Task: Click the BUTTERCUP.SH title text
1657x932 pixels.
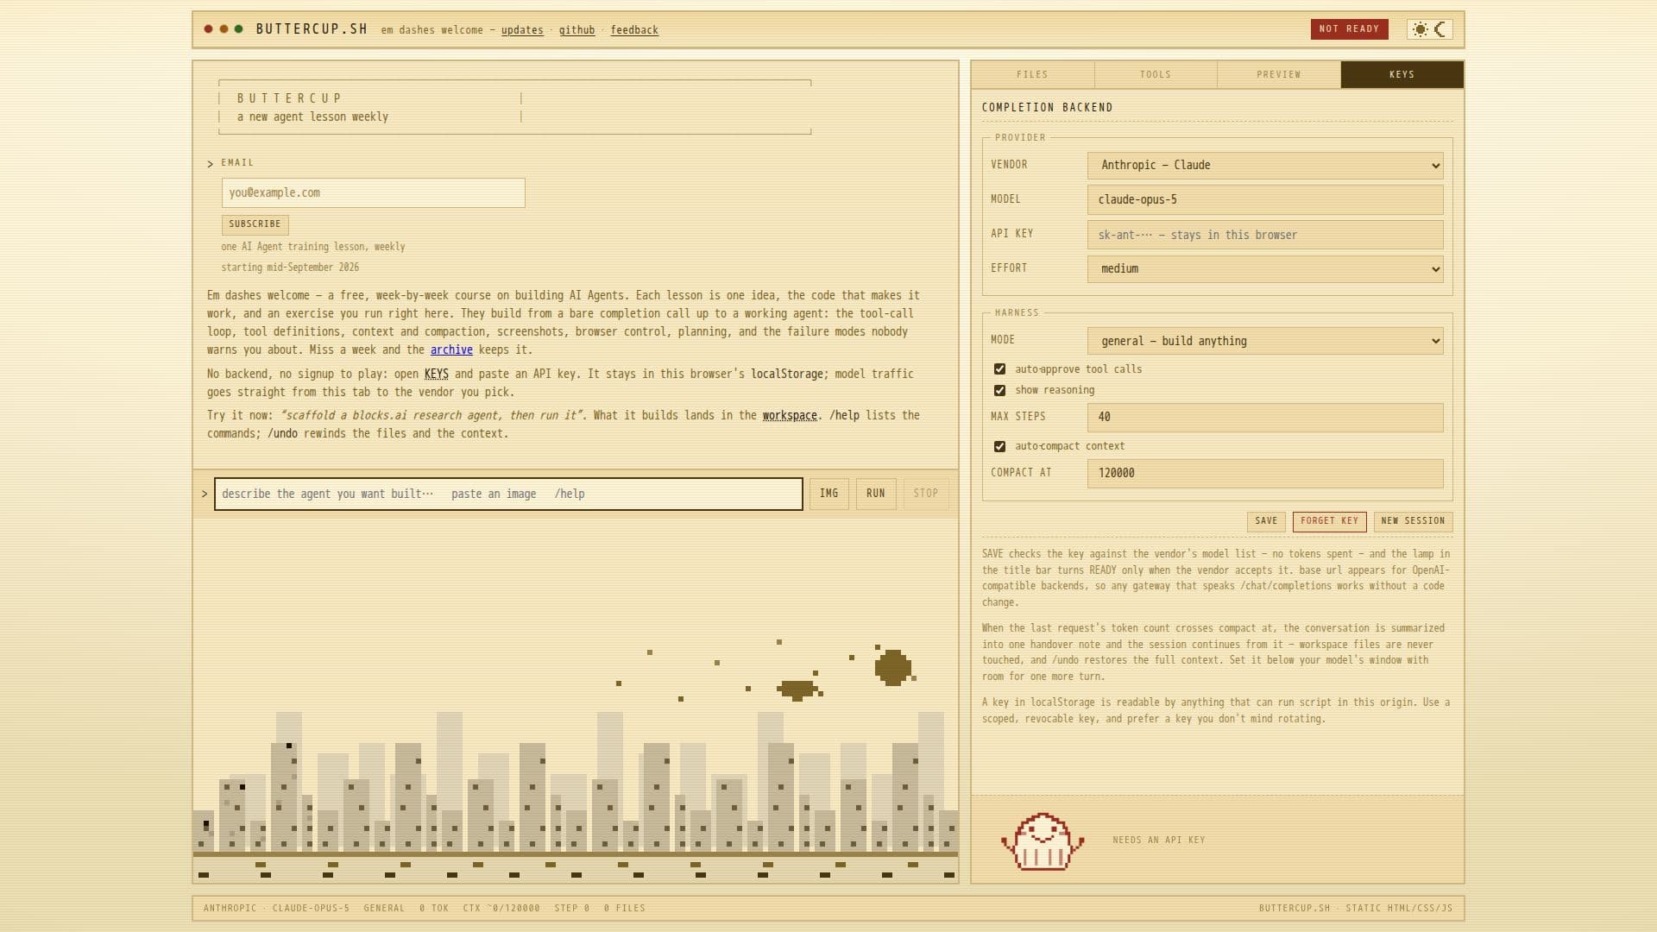Action: 312,29
